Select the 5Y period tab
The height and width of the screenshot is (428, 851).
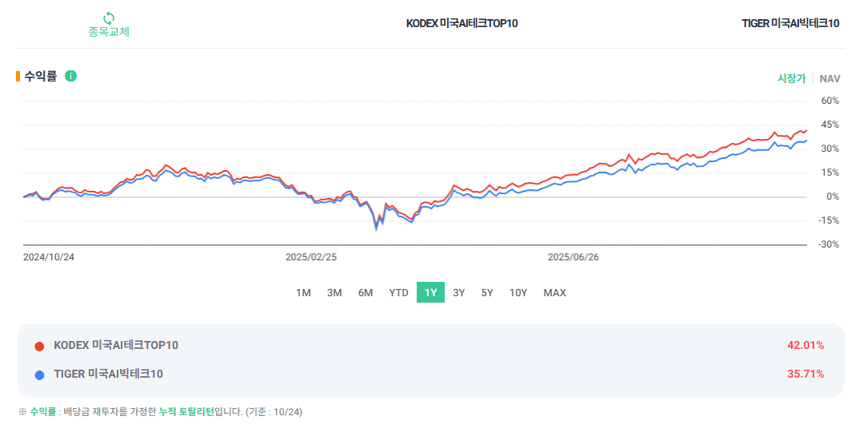click(487, 292)
